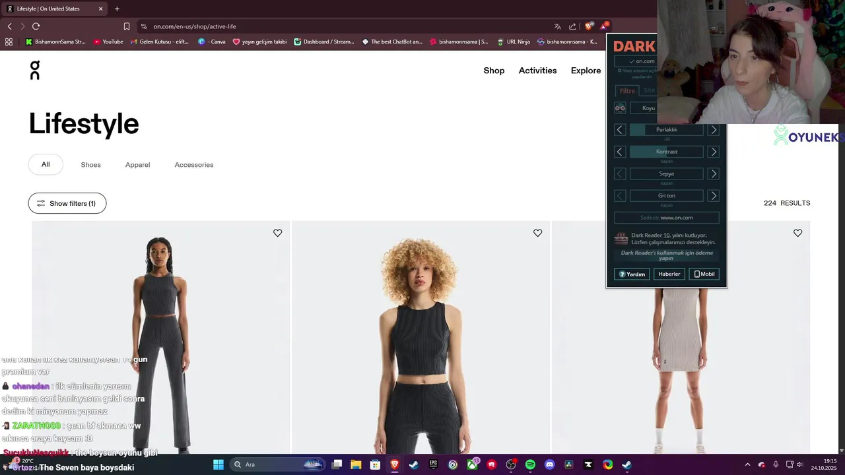The height and width of the screenshot is (475, 845).
Task: Open Canva bookmark
Action: (212, 42)
